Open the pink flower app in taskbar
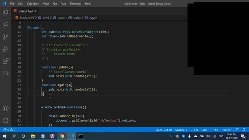 coord(52,136)
